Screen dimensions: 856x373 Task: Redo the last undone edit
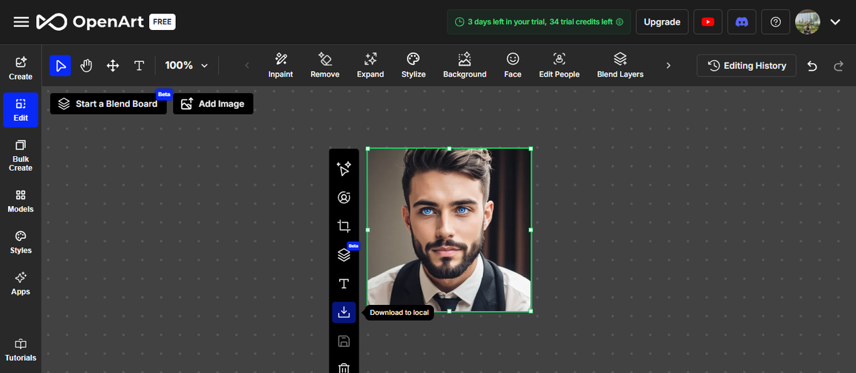839,65
